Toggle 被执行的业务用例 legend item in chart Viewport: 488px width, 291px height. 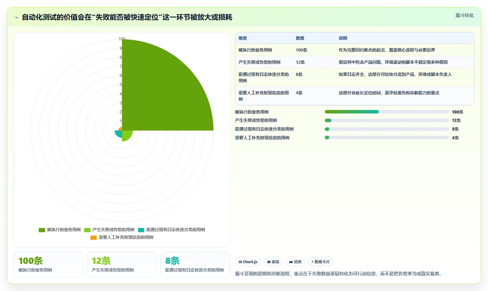60,230
